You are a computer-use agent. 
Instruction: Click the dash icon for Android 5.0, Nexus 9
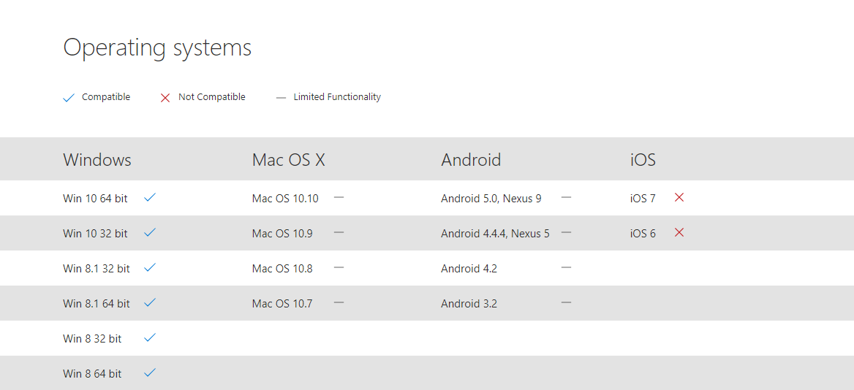(x=566, y=197)
